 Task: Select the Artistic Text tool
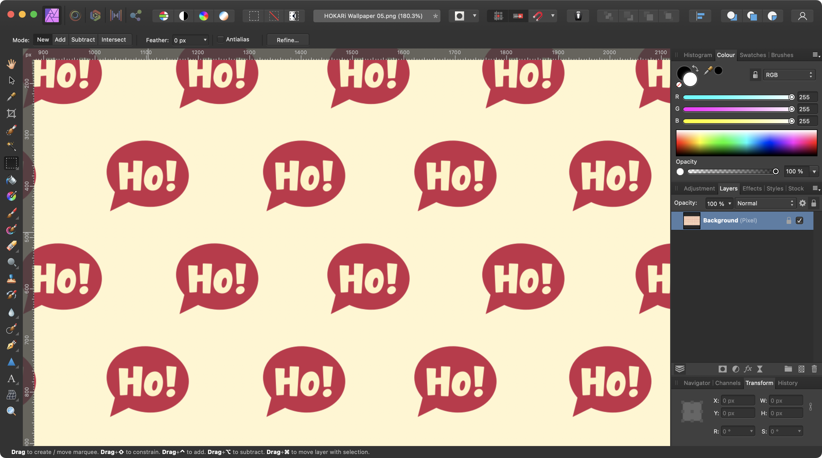[11, 379]
